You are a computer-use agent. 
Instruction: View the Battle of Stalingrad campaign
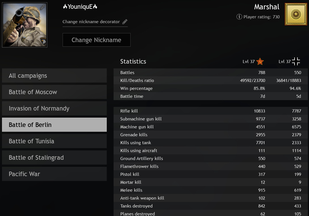pos(54,158)
